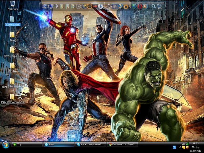Launch Opera from the top dock
The height and width of the screenshot is (153, 204).
click(x=140, y=6)
